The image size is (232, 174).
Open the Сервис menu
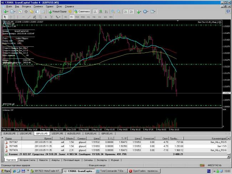coord(50,6)
